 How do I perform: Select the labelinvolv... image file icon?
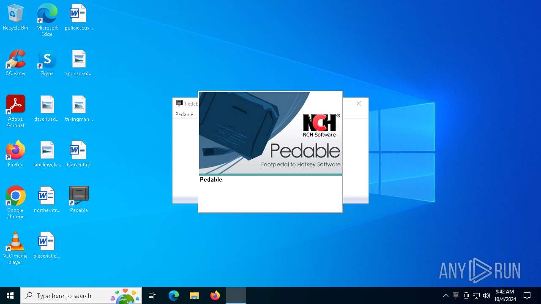[47, 155]
